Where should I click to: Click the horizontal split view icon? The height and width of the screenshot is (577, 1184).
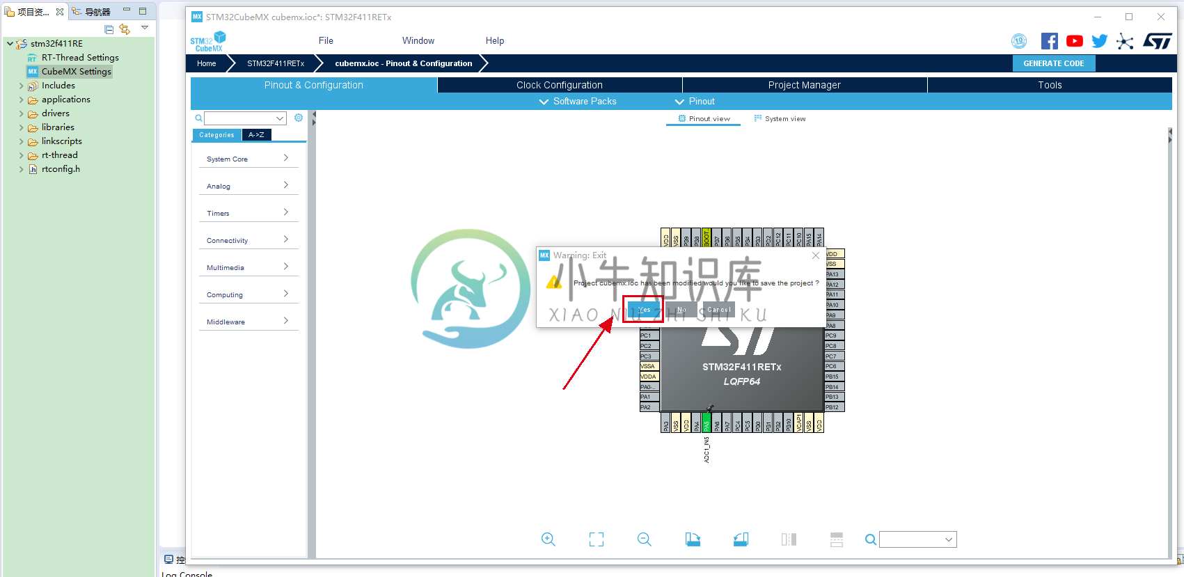837,539
